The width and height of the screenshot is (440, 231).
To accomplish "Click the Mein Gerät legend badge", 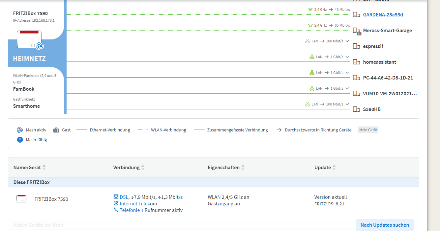I will point(368,130).
